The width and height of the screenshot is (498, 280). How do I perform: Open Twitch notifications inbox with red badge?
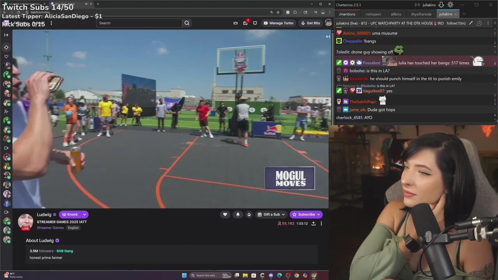pyautogui.click(x=245, y=23)
